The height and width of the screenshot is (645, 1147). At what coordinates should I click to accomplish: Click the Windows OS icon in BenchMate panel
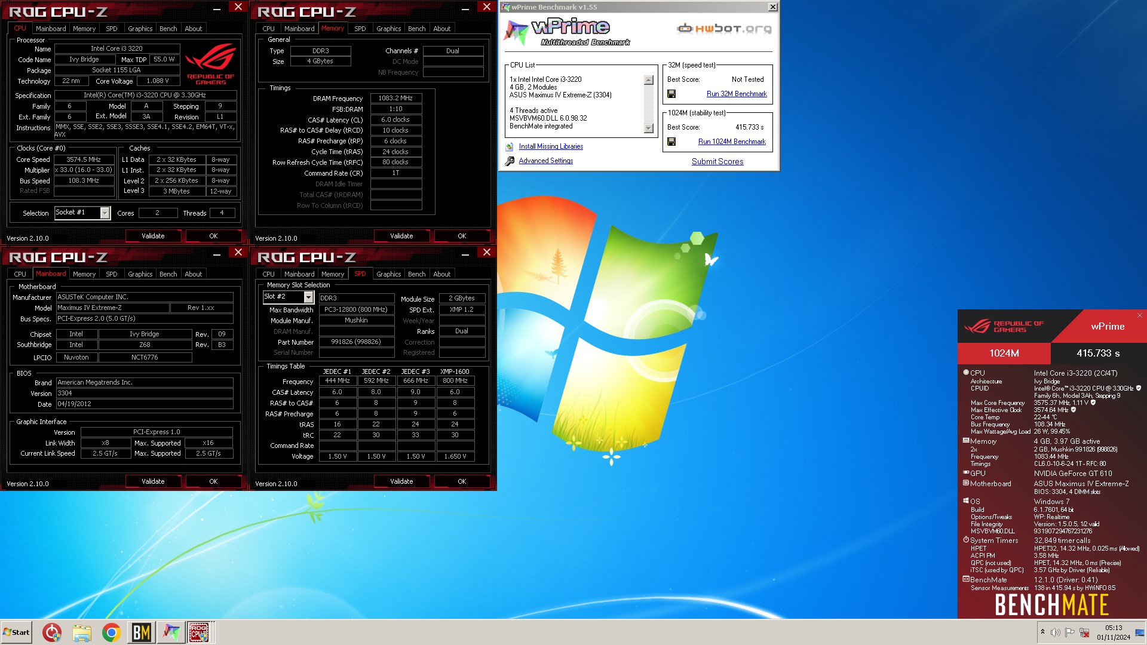point(966,501)
